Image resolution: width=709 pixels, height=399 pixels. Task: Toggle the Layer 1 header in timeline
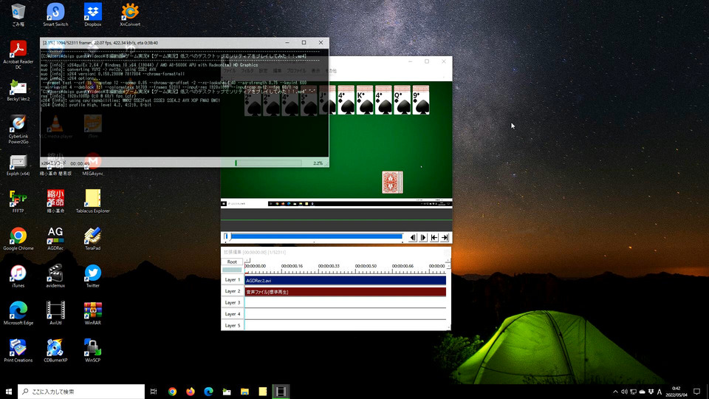tap(232, 280)
